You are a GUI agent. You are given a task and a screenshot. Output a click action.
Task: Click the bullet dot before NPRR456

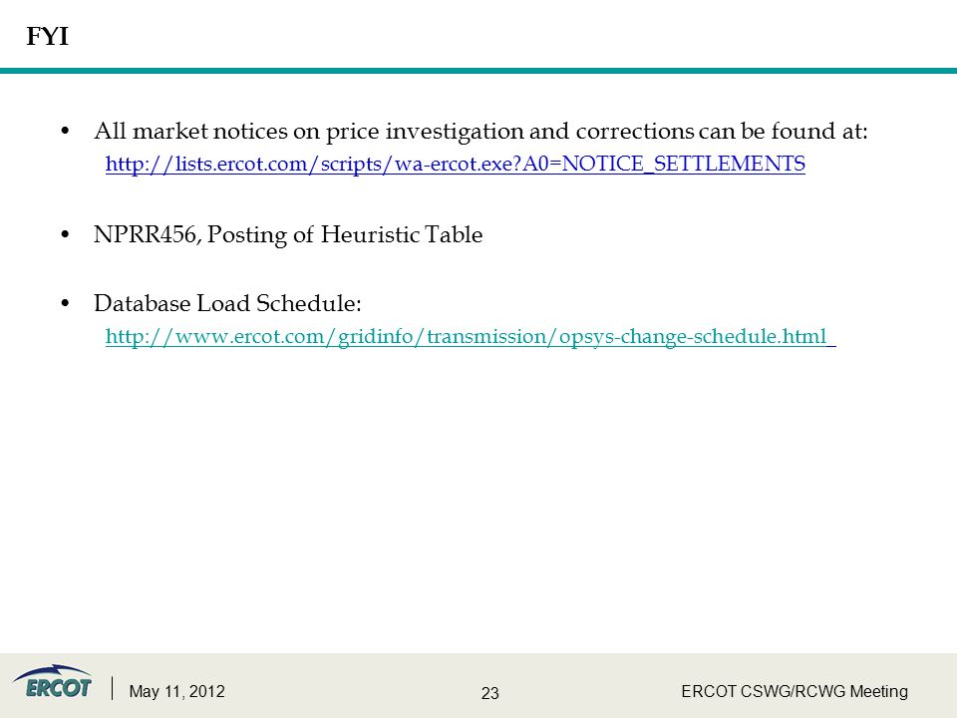[66, 234]
